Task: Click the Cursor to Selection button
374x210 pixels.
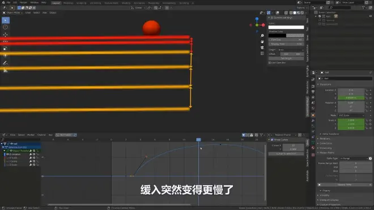Action: [286, 154]
